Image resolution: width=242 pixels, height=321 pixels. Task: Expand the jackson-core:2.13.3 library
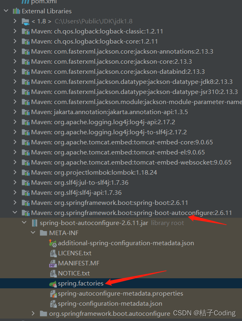pos(15,61)
